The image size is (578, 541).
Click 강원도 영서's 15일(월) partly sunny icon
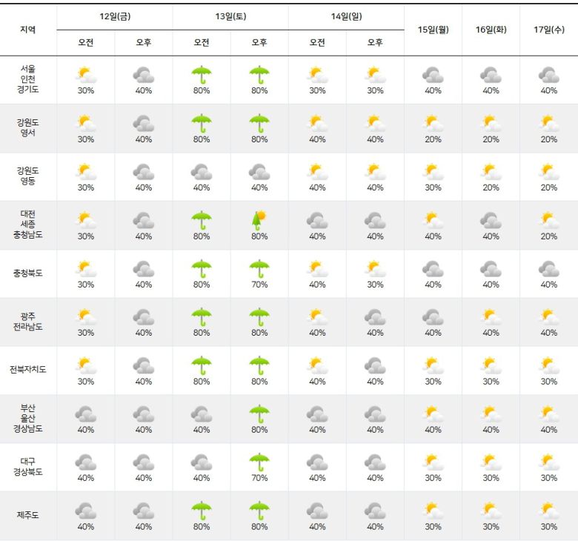[x=433, y=123]
